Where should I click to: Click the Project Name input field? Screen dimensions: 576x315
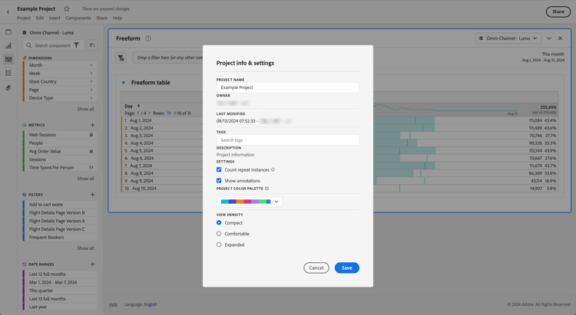[288, 87]
